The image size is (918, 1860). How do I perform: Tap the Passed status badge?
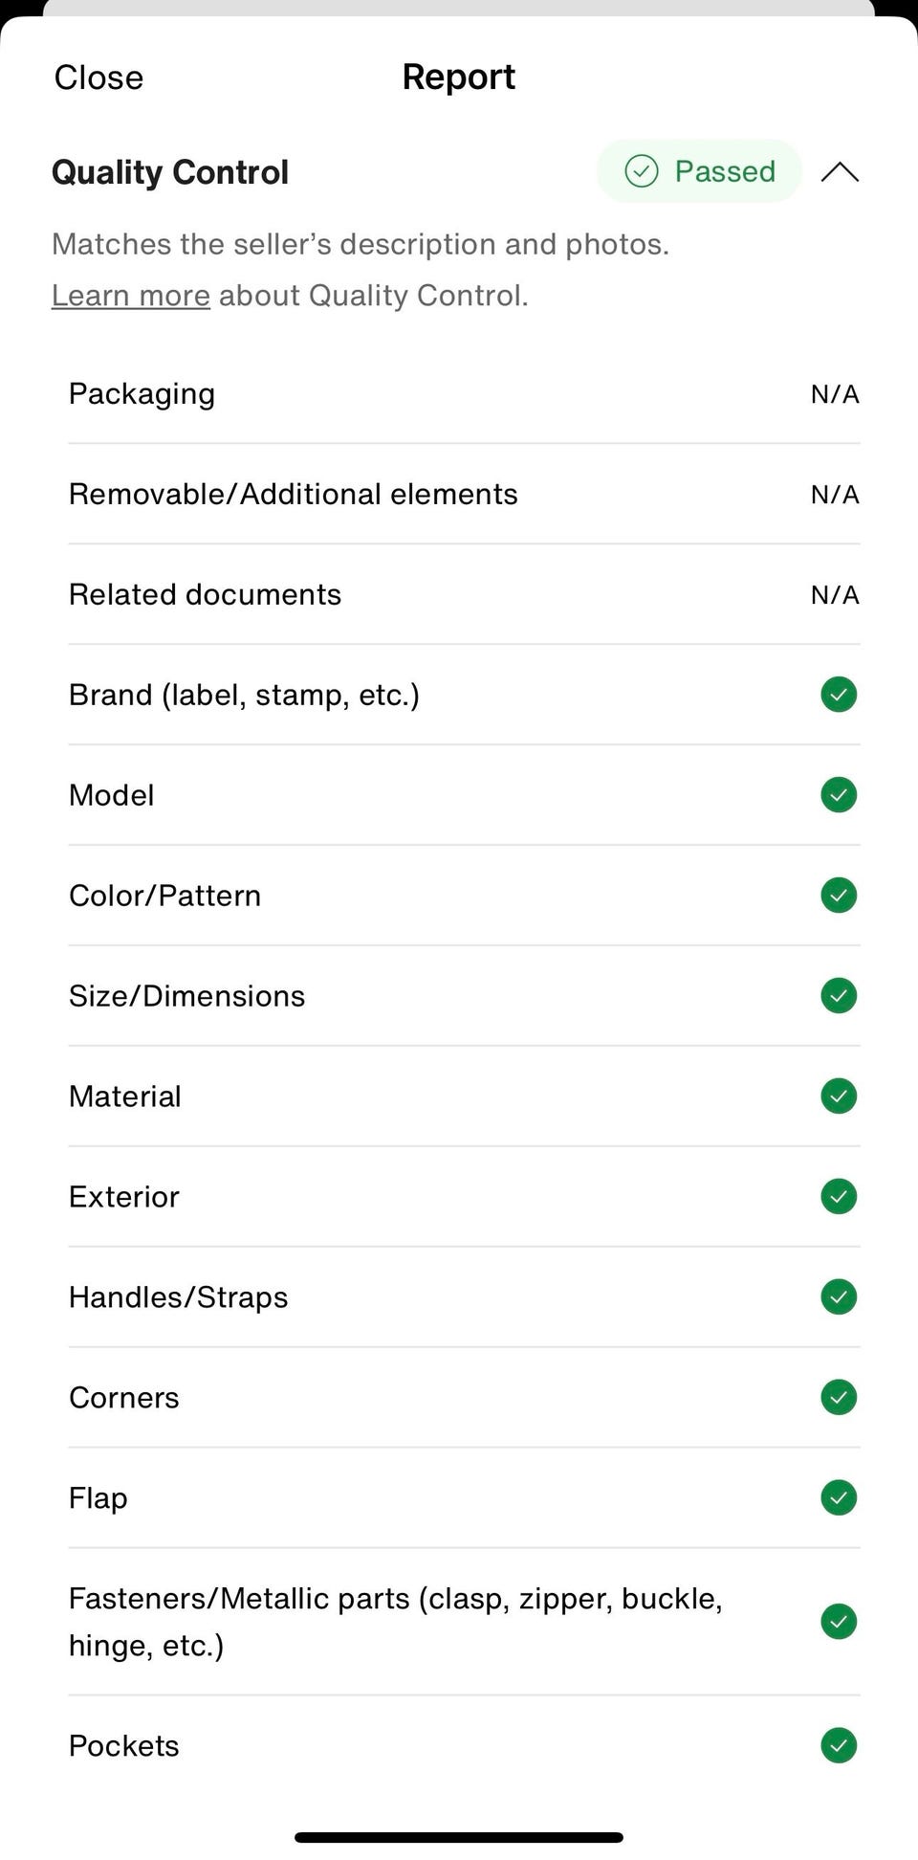(x=699, y=171)
